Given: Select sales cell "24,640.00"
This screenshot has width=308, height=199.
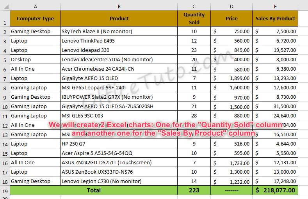Looking at the screenshot, I should point(275,116).
